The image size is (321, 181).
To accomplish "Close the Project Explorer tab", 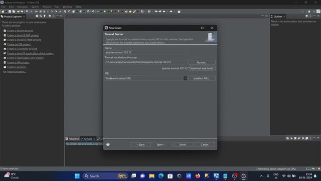I will (24, 17).
